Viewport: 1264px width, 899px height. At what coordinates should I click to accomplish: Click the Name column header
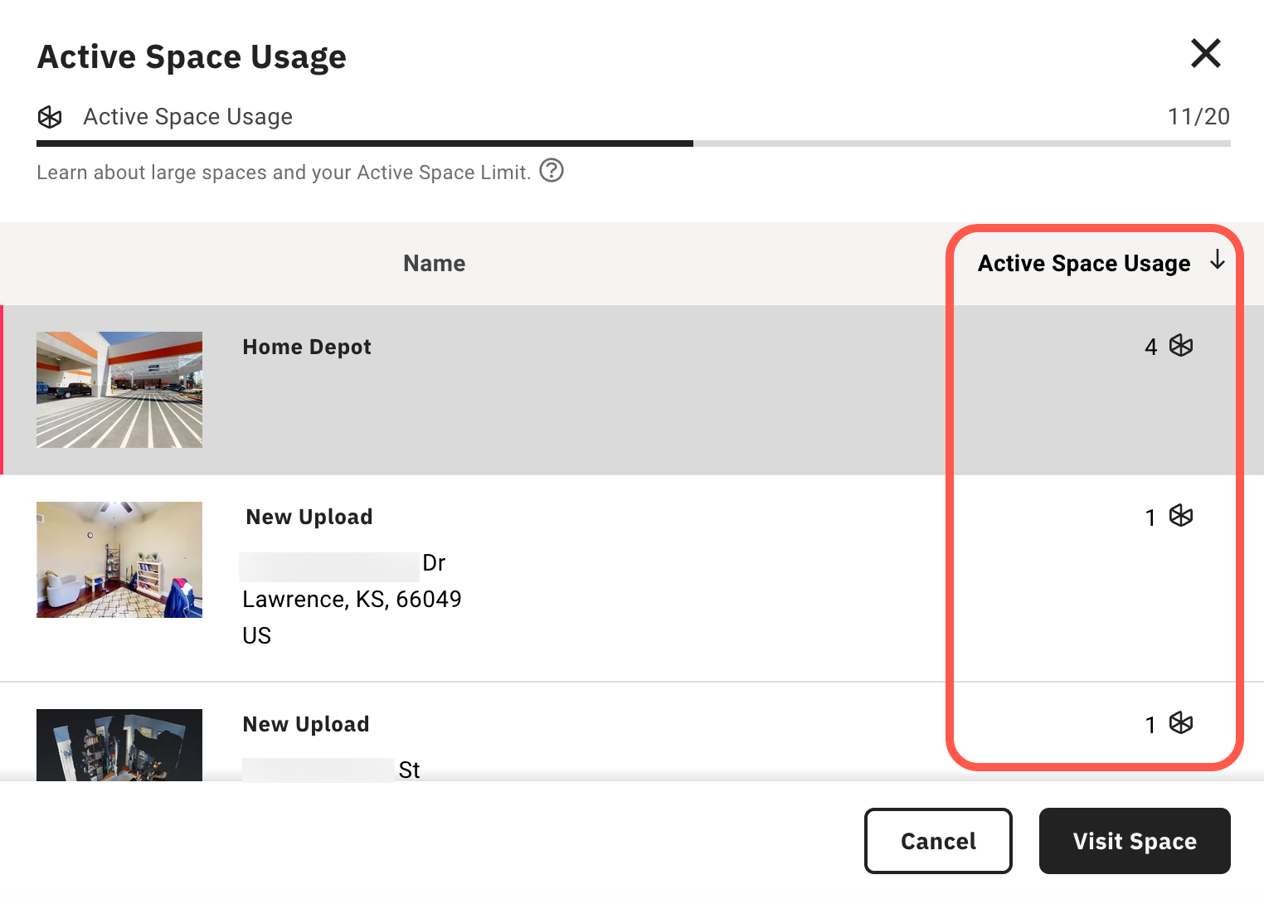(x=434, y=263)
